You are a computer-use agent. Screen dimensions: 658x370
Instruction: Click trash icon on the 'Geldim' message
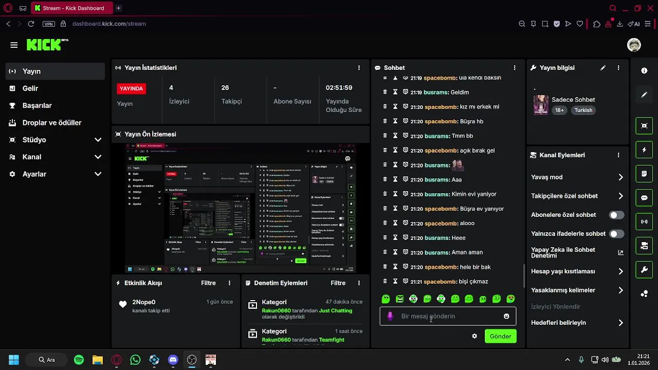385,92
